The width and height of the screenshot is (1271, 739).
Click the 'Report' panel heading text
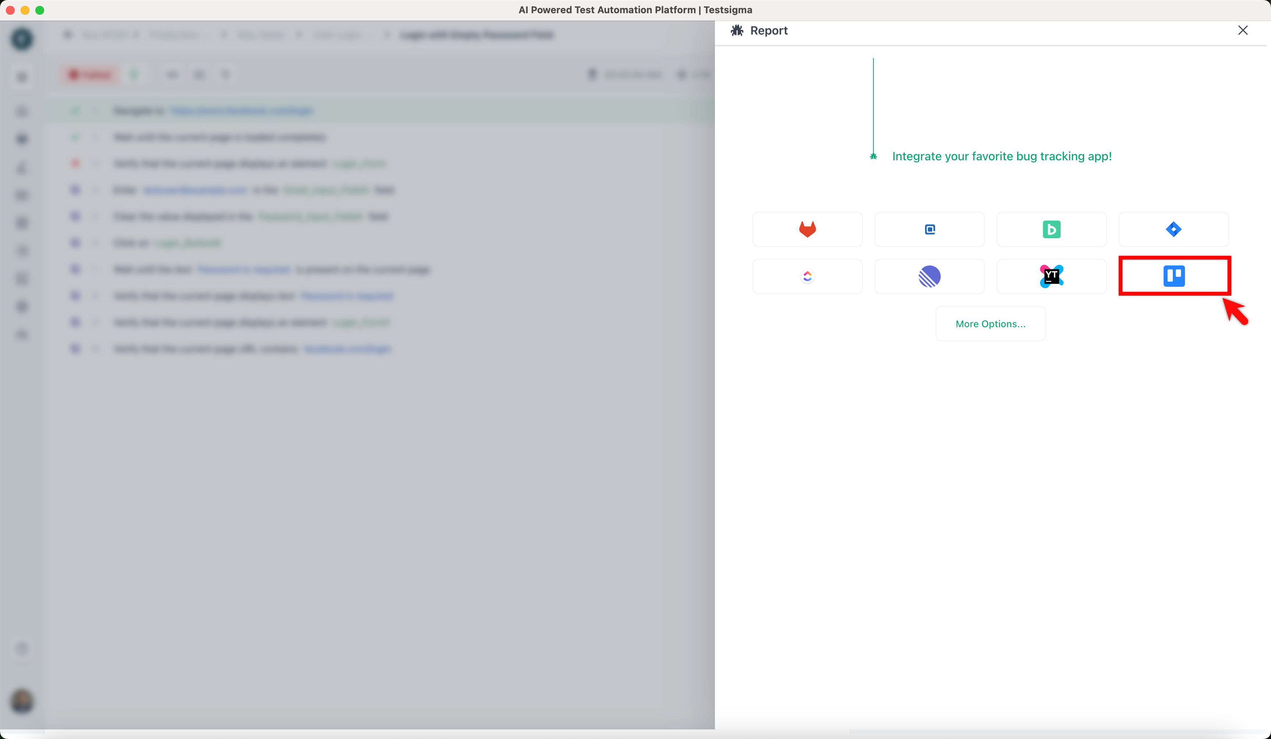pos(769,30)
